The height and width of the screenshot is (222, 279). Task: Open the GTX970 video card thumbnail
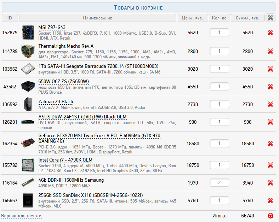[28, 143]
